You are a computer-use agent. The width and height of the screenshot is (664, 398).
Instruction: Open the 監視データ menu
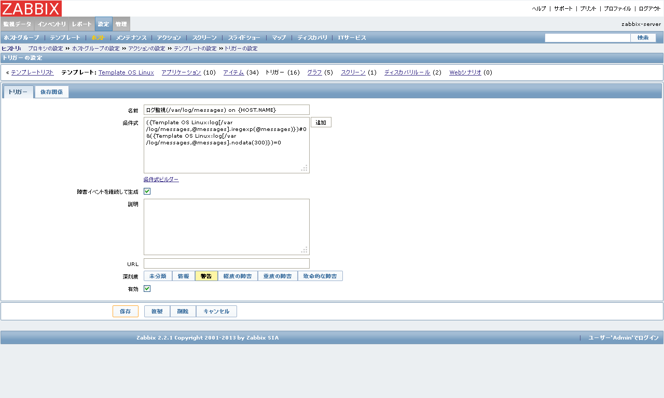[x=17, y=24]
